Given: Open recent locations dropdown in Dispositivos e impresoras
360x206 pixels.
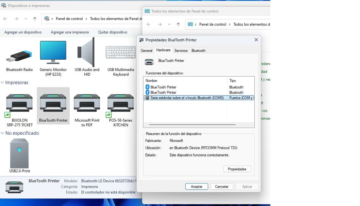Looking at the screenshot, I should [x=26, y=19].
